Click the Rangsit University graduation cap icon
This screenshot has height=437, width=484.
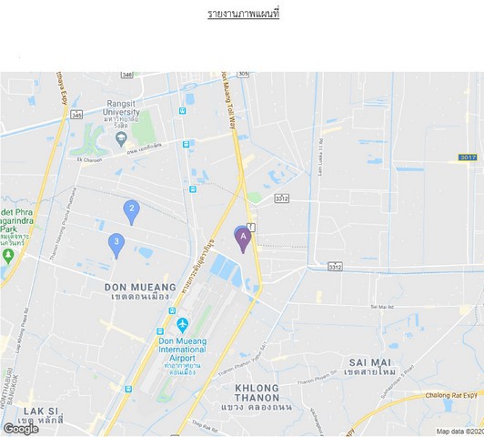[x=121, y=138]
